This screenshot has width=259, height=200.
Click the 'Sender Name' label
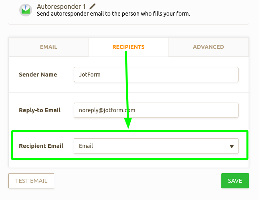coord(38,75)
